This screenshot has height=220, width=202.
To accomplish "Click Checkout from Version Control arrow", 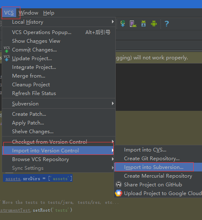I will pos(113,141).
